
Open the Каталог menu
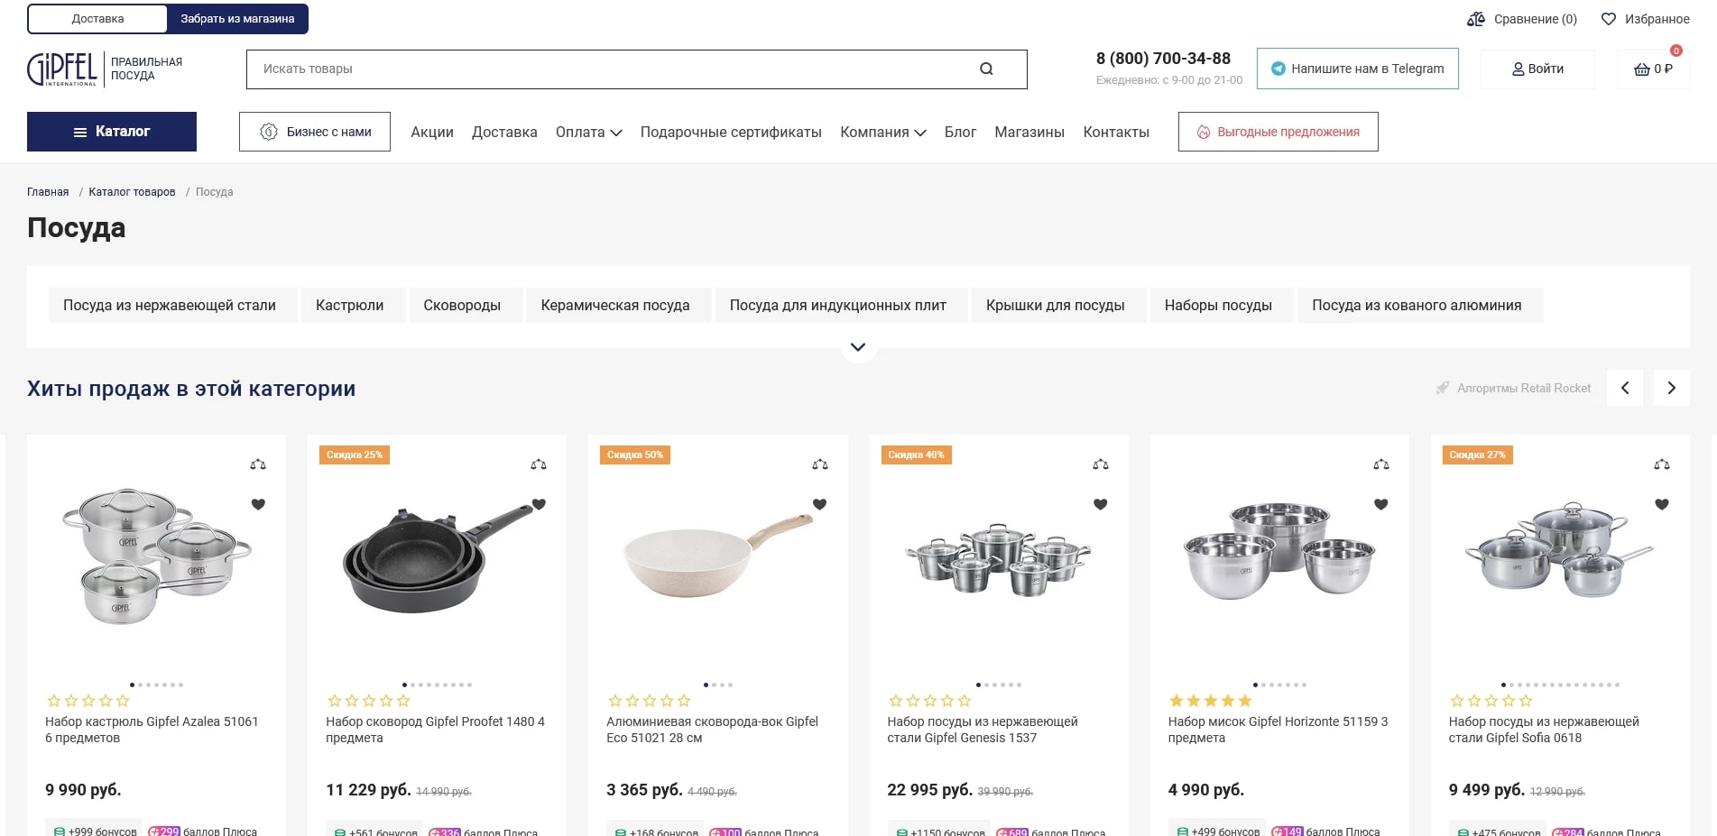point(112,132)
